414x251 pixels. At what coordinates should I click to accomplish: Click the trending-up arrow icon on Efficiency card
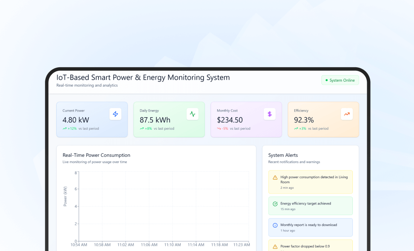[347, 114]
